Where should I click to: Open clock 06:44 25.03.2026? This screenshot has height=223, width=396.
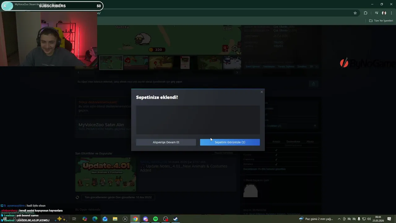(378, 219)
